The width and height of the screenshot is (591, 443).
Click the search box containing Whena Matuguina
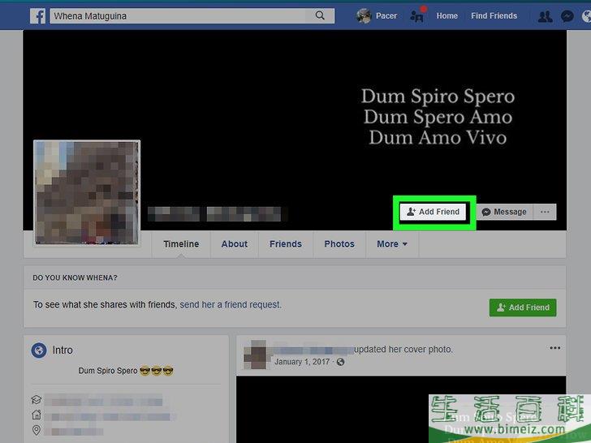(x=192, y=16)
